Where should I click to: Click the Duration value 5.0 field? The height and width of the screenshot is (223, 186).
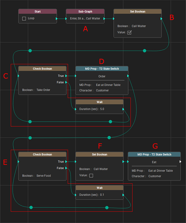coord(102,109)
